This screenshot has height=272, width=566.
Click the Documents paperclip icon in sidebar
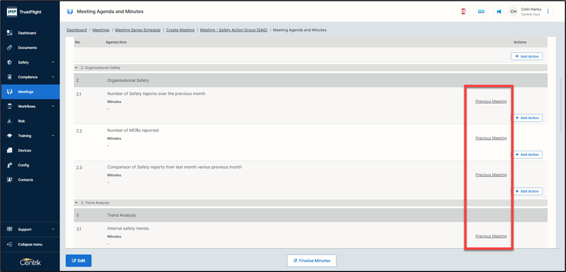click(10, 48)
